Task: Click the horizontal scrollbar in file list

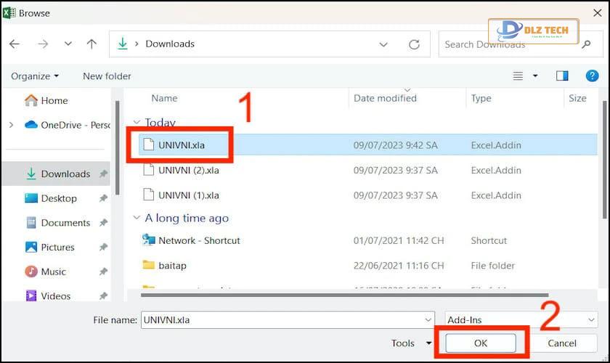Action: [344, 295]
